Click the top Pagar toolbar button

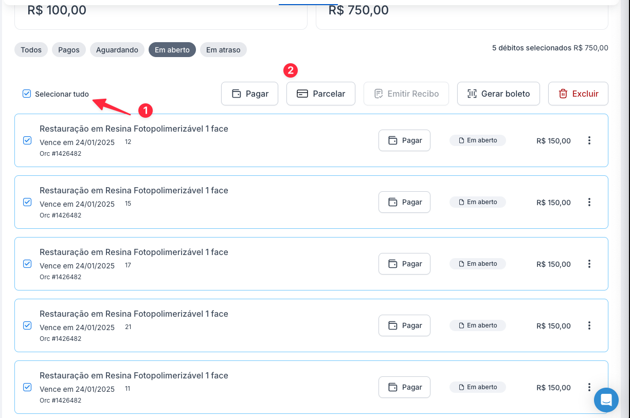click(x=249, y=94)
